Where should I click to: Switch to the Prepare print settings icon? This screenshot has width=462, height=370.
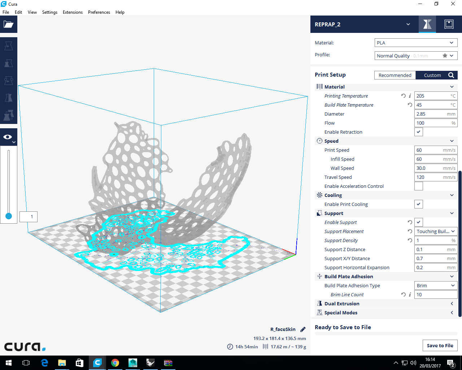pos(427,24)
